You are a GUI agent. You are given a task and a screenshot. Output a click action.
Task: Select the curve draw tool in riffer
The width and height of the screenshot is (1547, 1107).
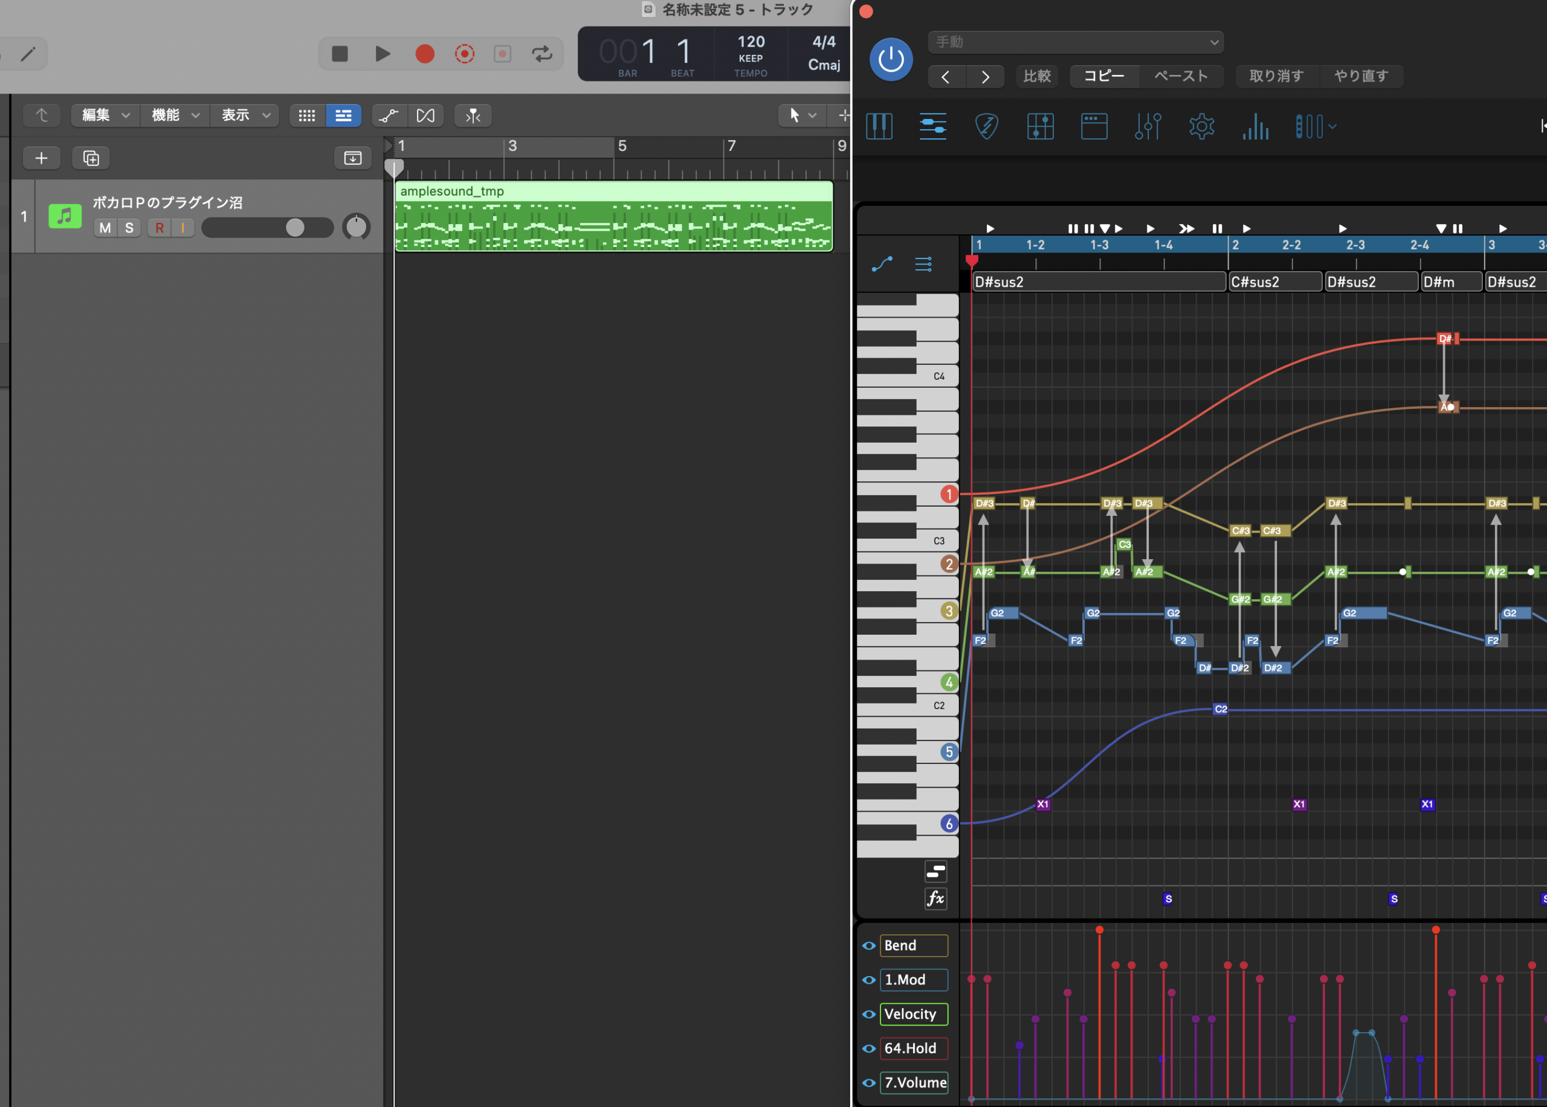(x=882, y=264)
